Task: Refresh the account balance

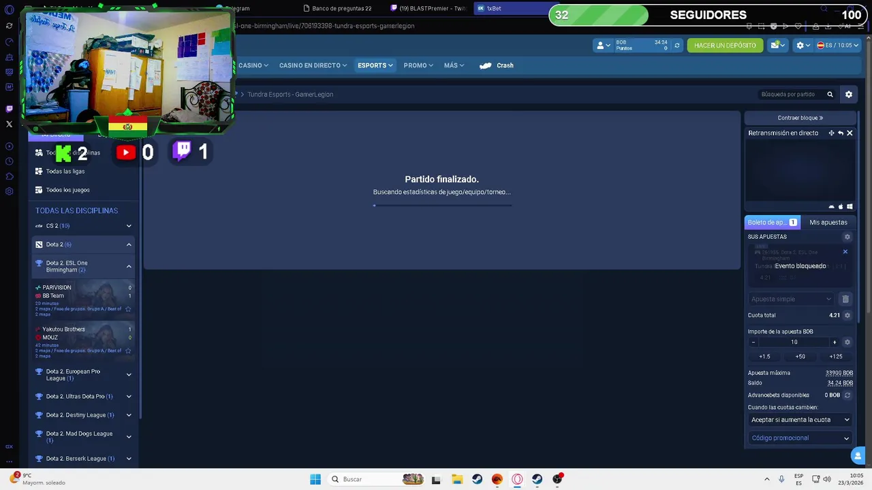Action: 676,46
